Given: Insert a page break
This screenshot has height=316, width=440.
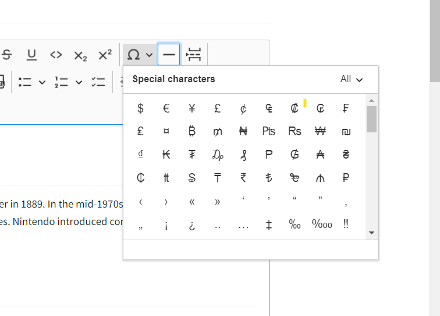Looking at the screenshot, I should click(194, 55).
